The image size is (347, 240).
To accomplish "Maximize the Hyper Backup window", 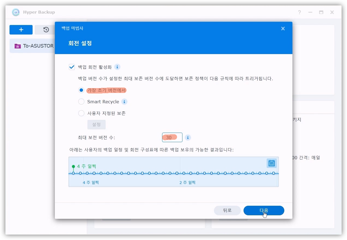I will pyautogui.click(x=321, y=12).
